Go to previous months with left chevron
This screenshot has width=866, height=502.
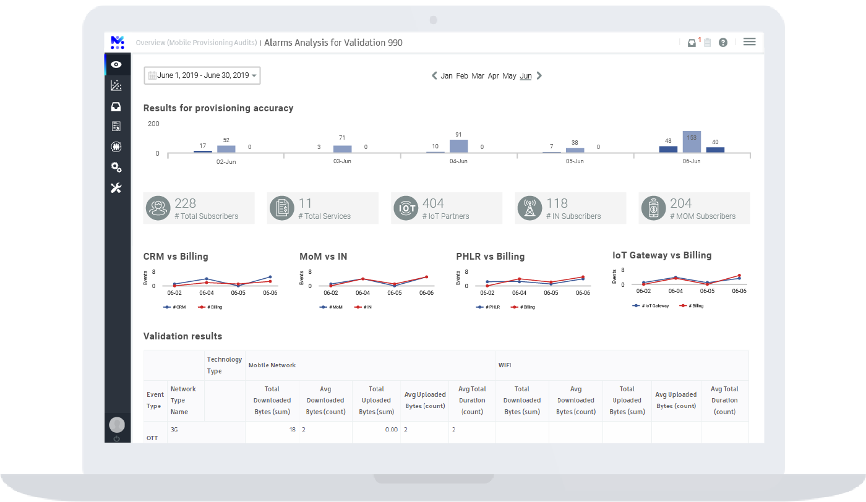click(x=434, y=75)
